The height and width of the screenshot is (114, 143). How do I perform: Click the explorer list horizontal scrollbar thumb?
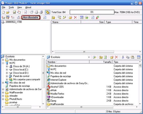(82, 107)
